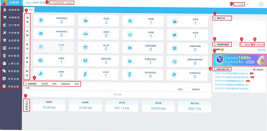Open the 生产管理 sidebar icon

click(5, 25)
